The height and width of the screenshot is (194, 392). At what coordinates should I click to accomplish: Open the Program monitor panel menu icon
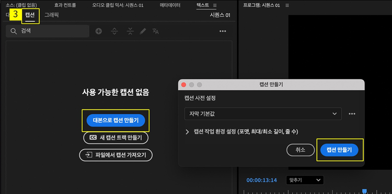point(287,5)
